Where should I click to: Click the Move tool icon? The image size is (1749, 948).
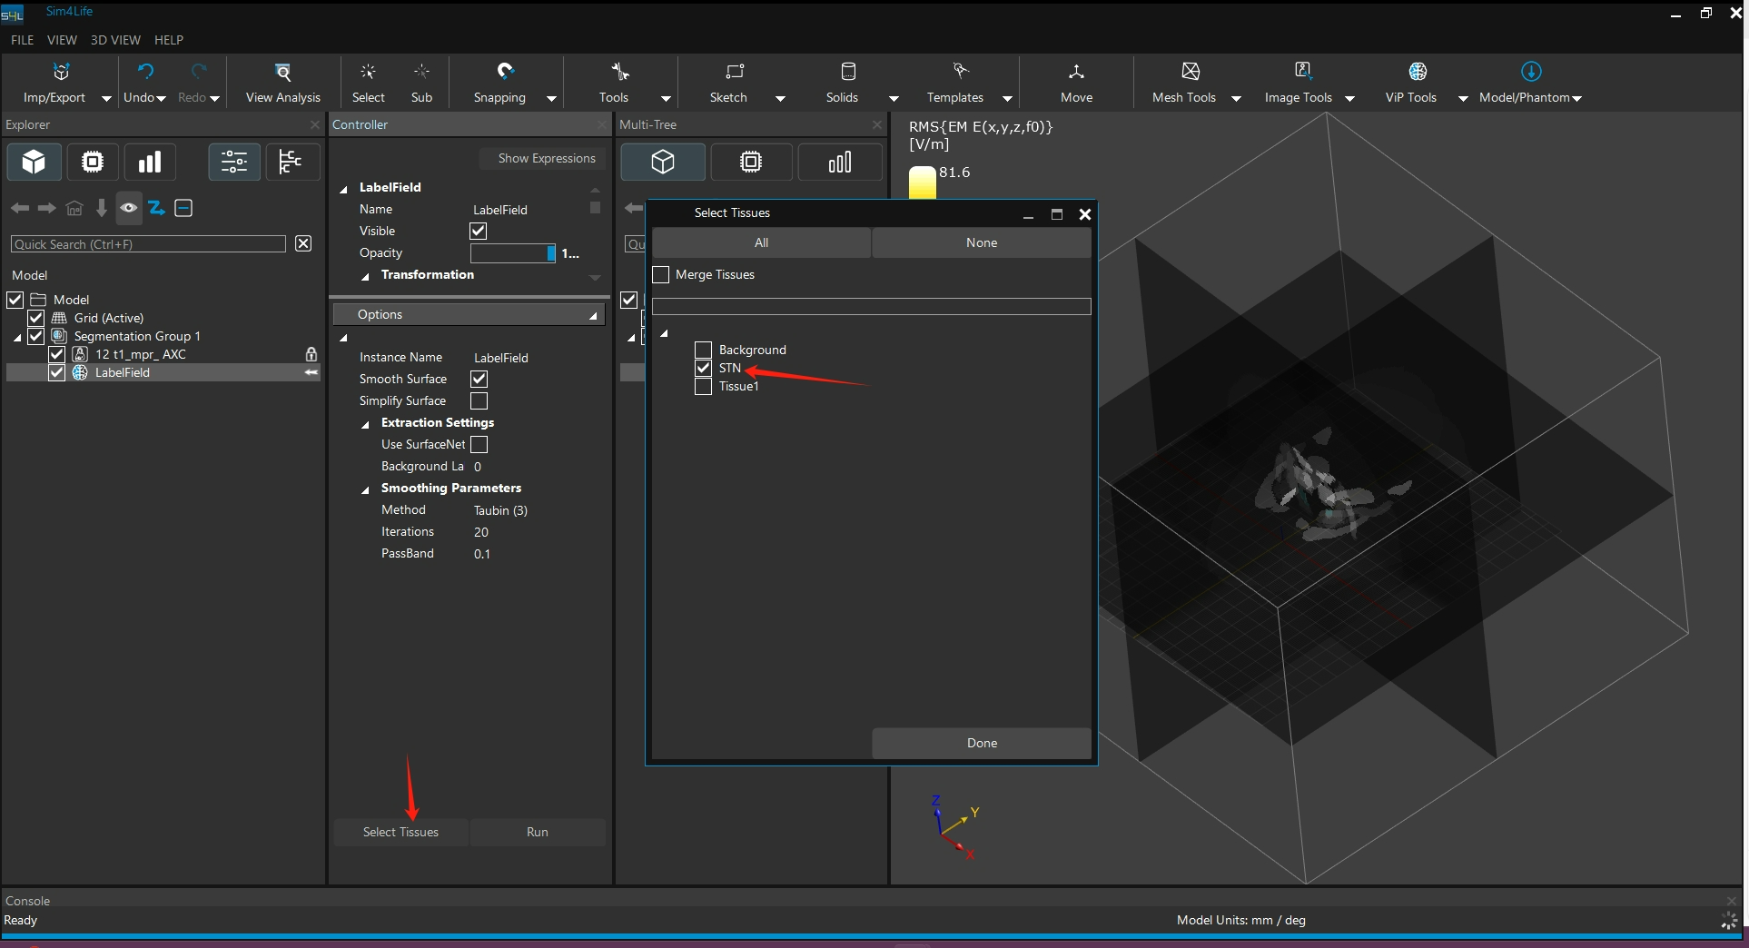point(1076,72)
